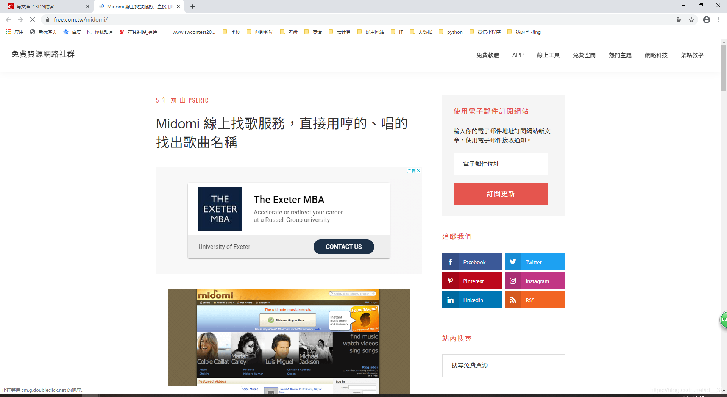Open the www.swcontest20 bookmark
The image size is (727, 397).
click(x=193, y=32)
